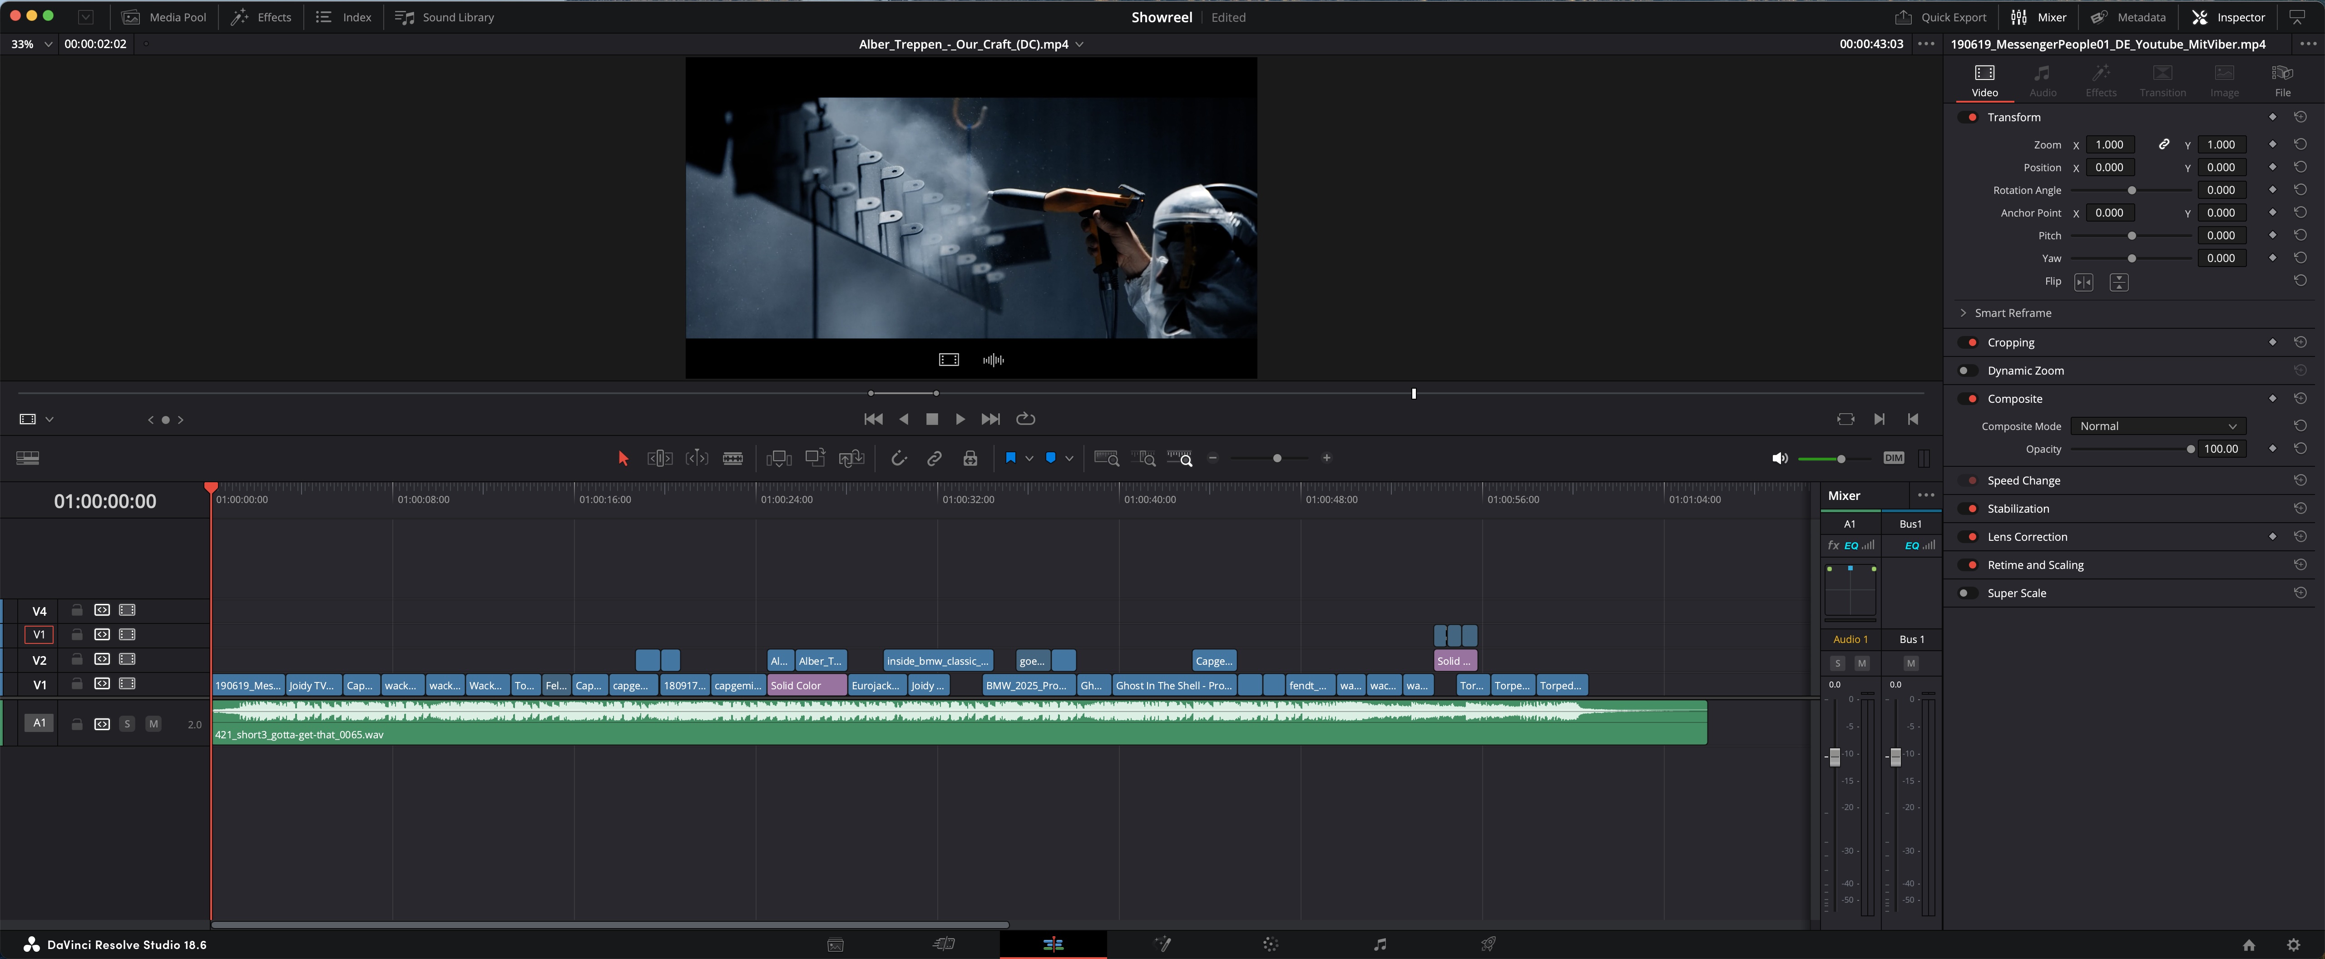This screenshot has width=2325, height=959.
Task: Open the Media Pool panel
Action: 164,17
